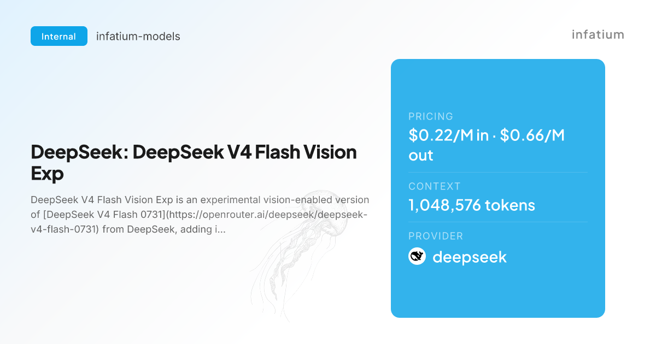This screenshot has height=344, width=656.
Task: Click the divider below the pricing section
Action: coord(498,172)
